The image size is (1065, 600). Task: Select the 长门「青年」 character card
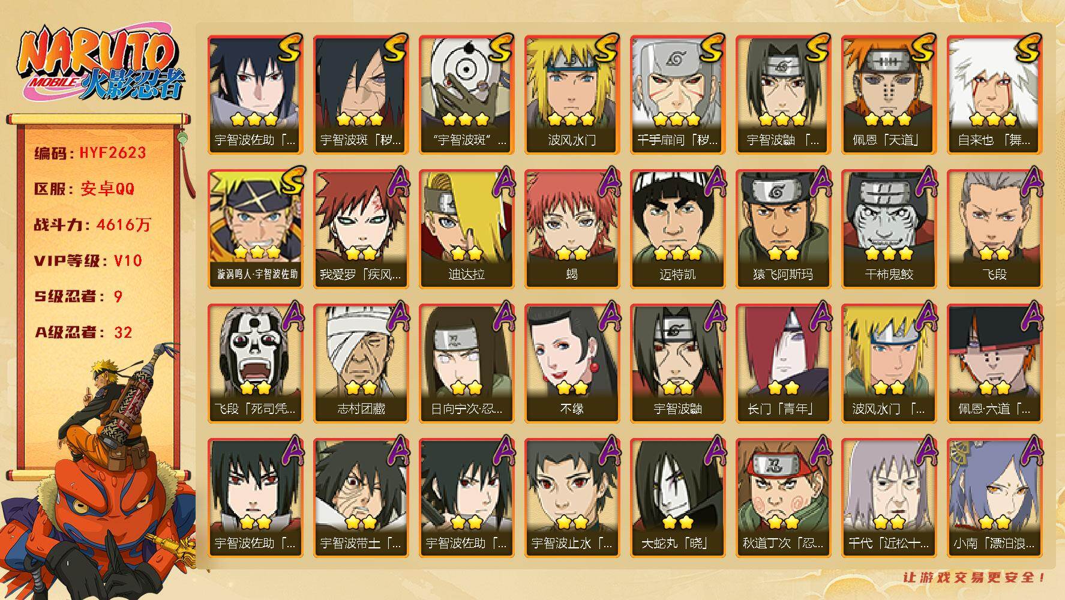783,364
